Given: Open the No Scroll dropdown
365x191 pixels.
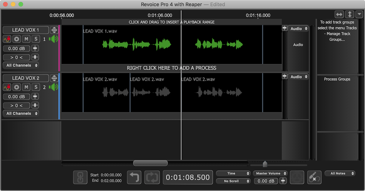Looking at the screenshot, I should click(x=233, y=181).
